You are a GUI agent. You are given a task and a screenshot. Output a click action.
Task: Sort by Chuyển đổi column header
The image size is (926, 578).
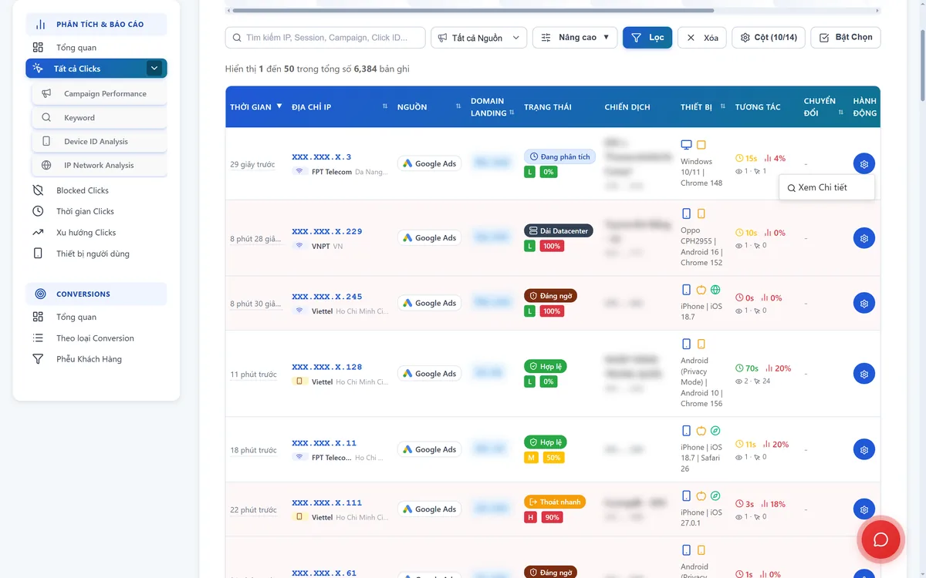[823, 106]
